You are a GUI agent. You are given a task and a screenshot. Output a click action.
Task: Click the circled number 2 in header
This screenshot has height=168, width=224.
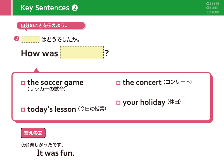tap(74, 8)
